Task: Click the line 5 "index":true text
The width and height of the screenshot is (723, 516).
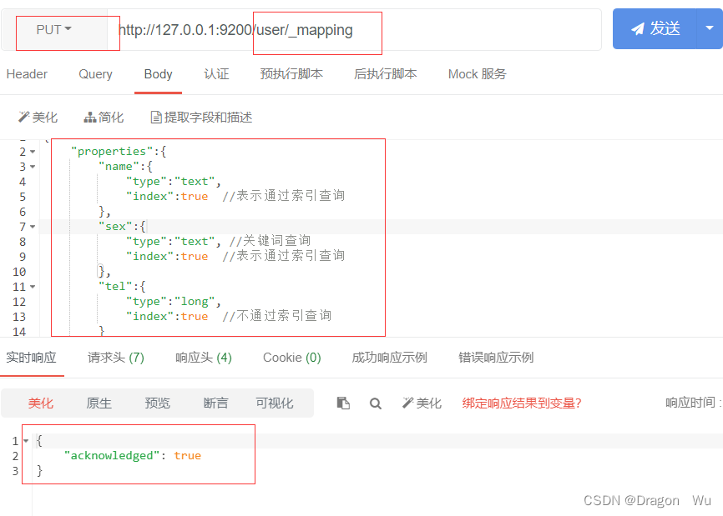Action: (167, 197)
